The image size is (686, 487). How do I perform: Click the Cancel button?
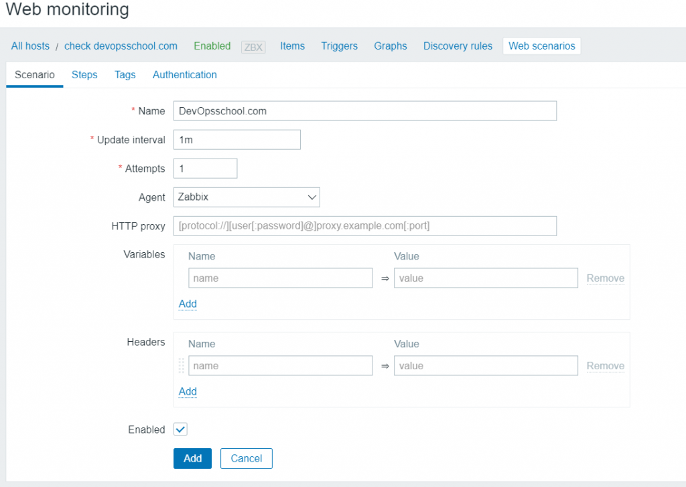coord(246,458)
